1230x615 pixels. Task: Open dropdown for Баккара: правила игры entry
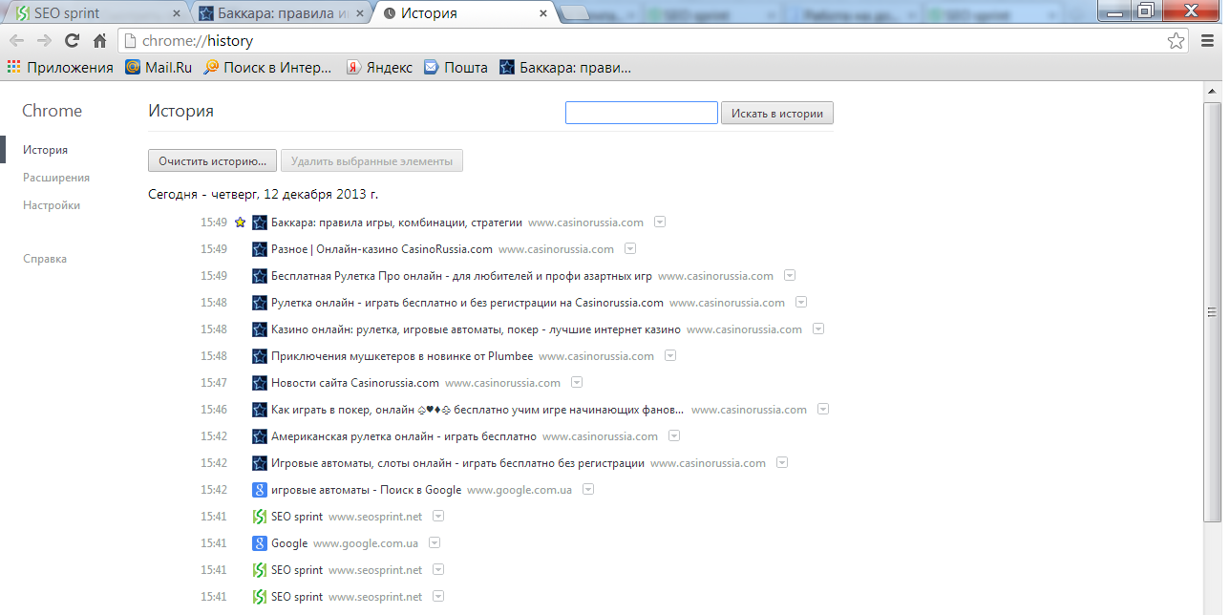[x=660, y=223]
